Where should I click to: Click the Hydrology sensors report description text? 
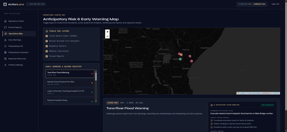coord(155,114)
